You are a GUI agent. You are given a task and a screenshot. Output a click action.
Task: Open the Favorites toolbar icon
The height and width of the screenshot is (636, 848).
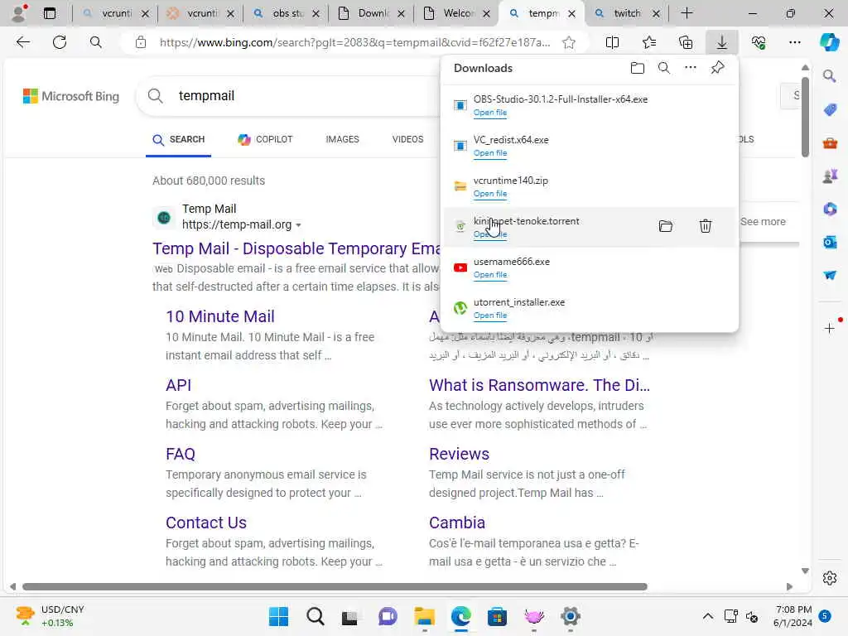click(x=649, y=42)
